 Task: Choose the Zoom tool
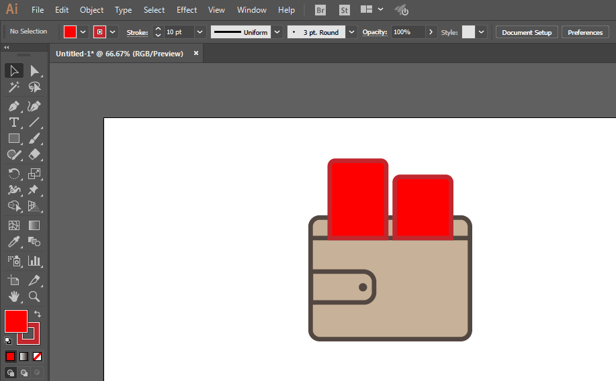[x=34, y=296]
